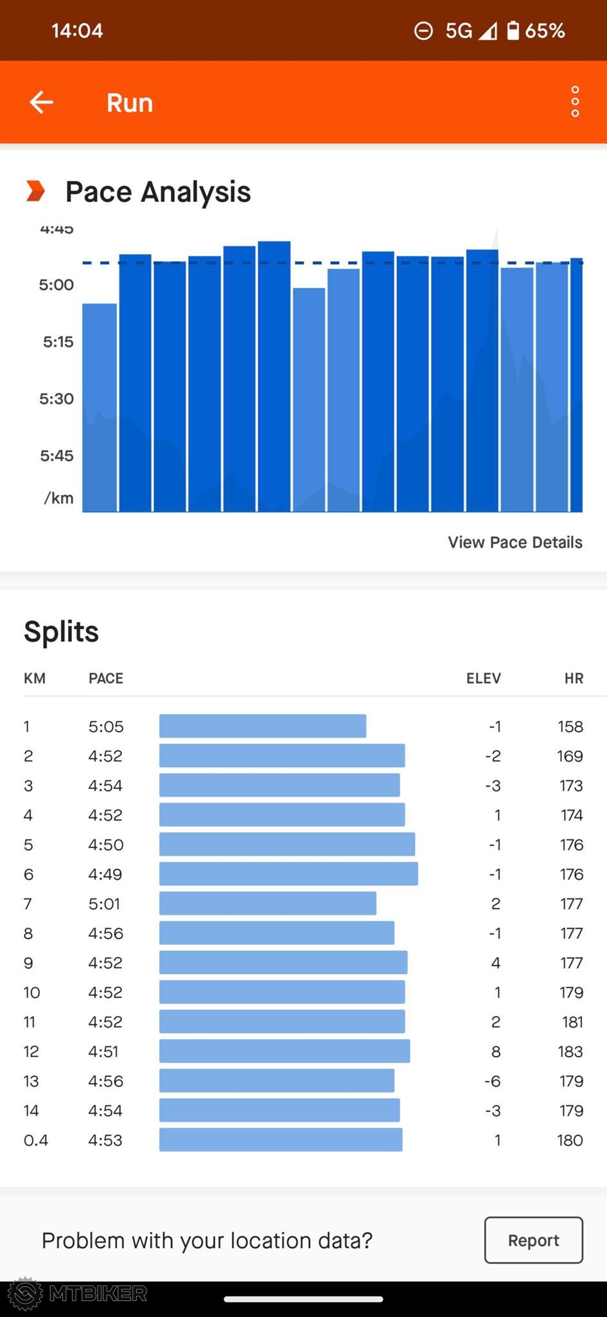
Task: Open the three-dot overflow menu
Action: pyautogui.click(x=575, y=102)
